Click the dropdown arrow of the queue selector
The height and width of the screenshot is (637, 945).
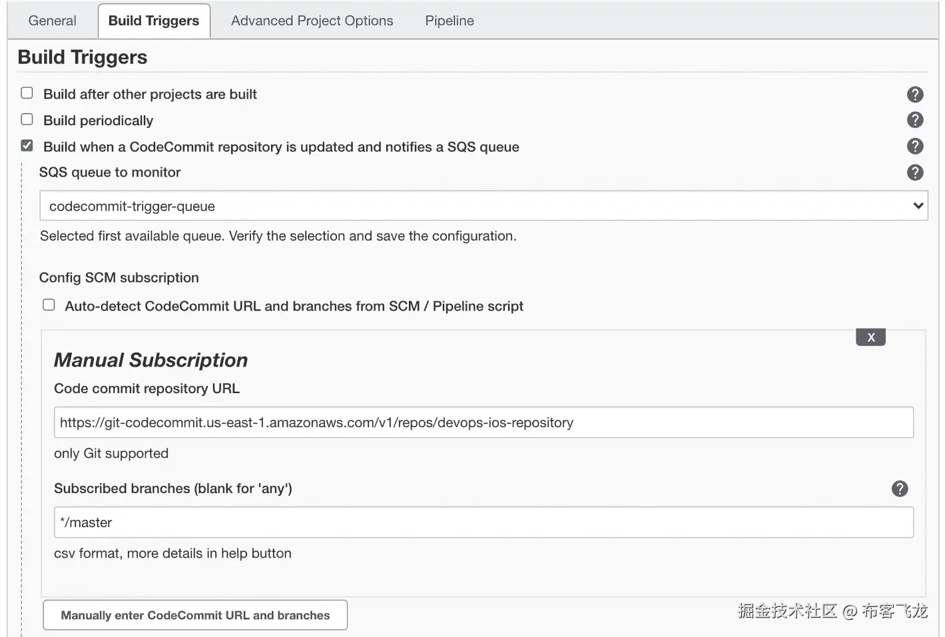click(x=918, y=206)
